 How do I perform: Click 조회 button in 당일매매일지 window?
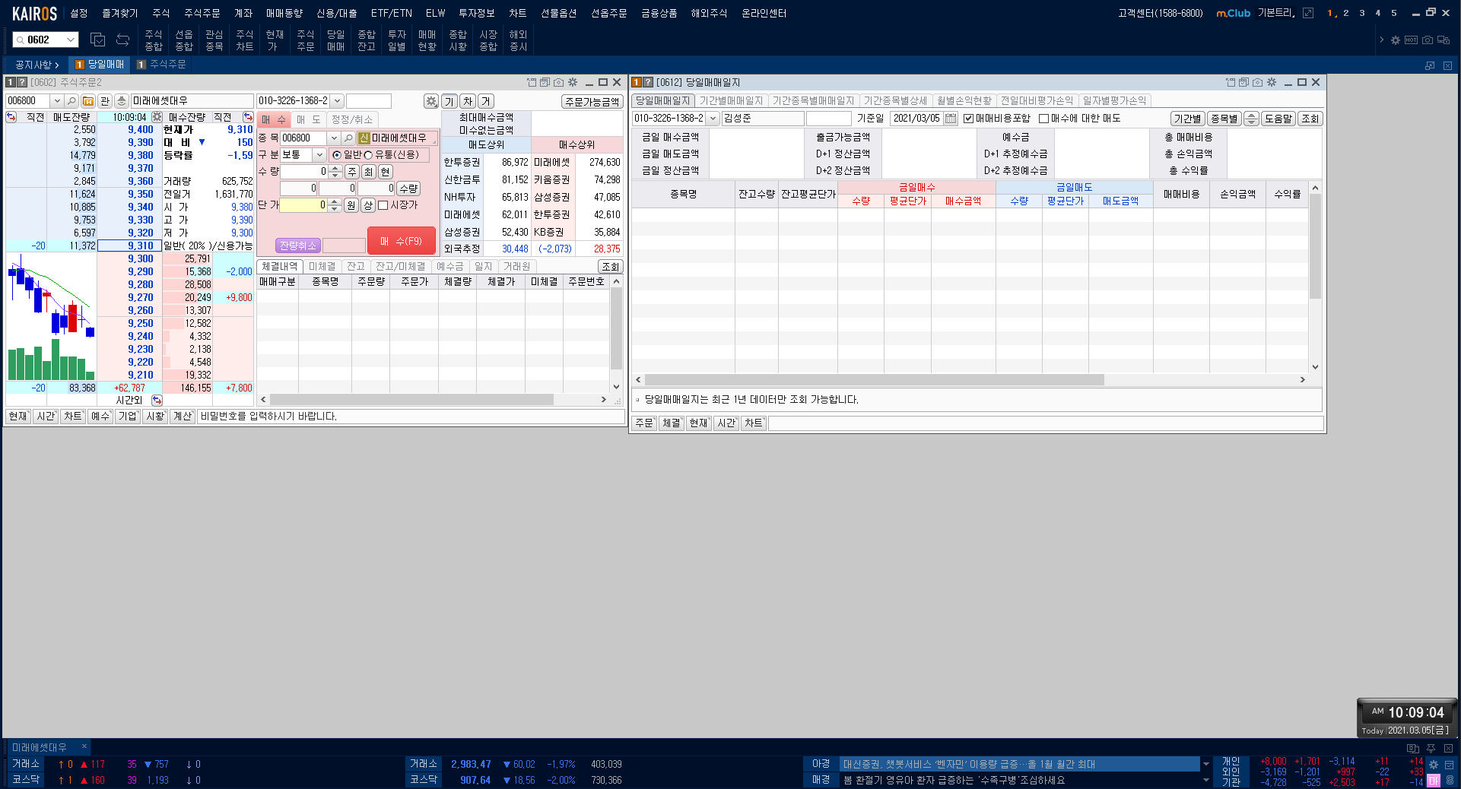pos(1310,119)
